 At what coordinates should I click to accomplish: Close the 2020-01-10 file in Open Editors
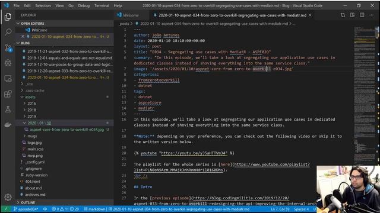point(23,37)
